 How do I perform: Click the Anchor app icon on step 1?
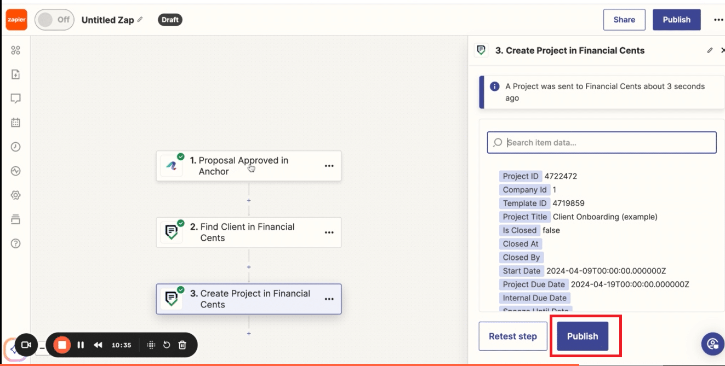click(172, 166)
